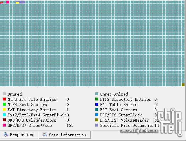Click the cyan Ext2/Ext3/Ext4 SuperBlock swatch
This screenshot has height=141, width=186.
pyautogui.click(x=4, y=115)
